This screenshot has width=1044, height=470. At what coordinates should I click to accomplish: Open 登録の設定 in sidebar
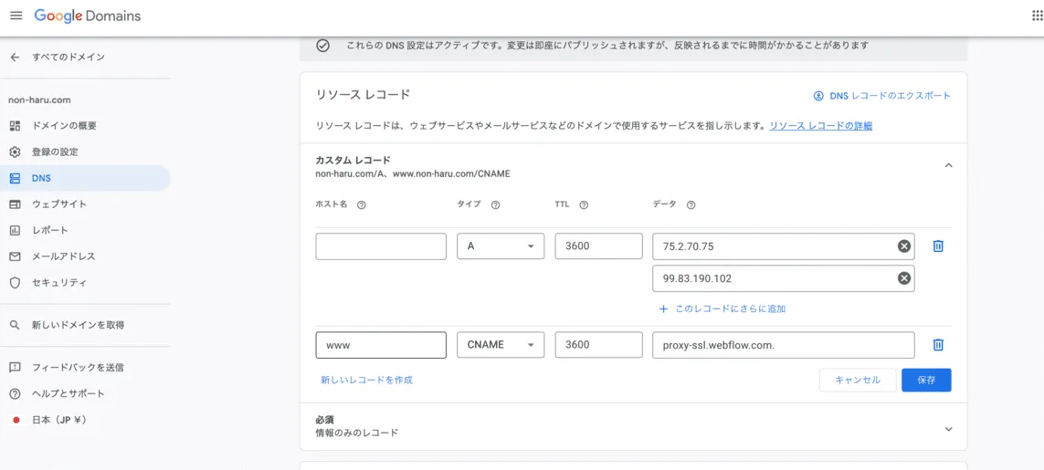(x=85, y=151)
